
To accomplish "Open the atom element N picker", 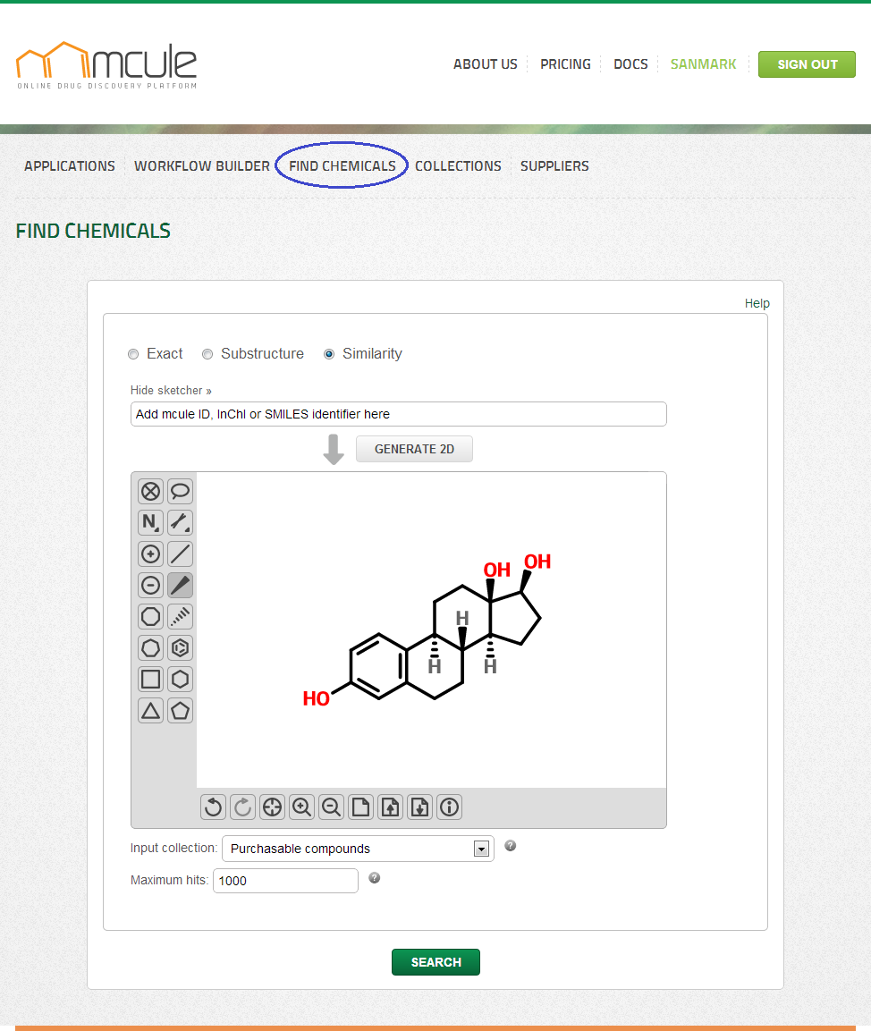I will pyautogui.click(x=151, y=522).
